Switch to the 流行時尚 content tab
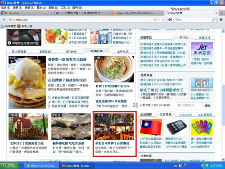This screenshot has width=225, height=169. (x=71, y=51)
